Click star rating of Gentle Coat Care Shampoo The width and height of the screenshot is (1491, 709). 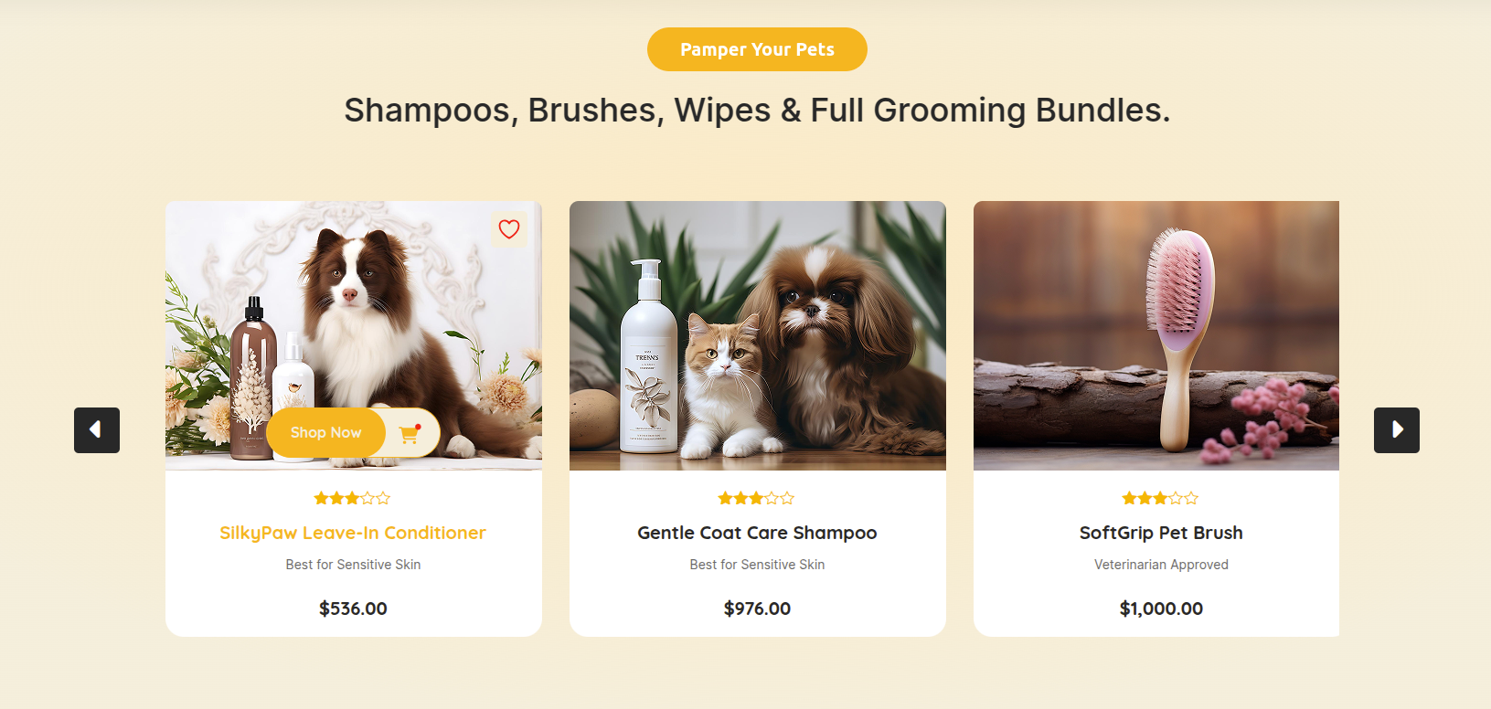757,498
